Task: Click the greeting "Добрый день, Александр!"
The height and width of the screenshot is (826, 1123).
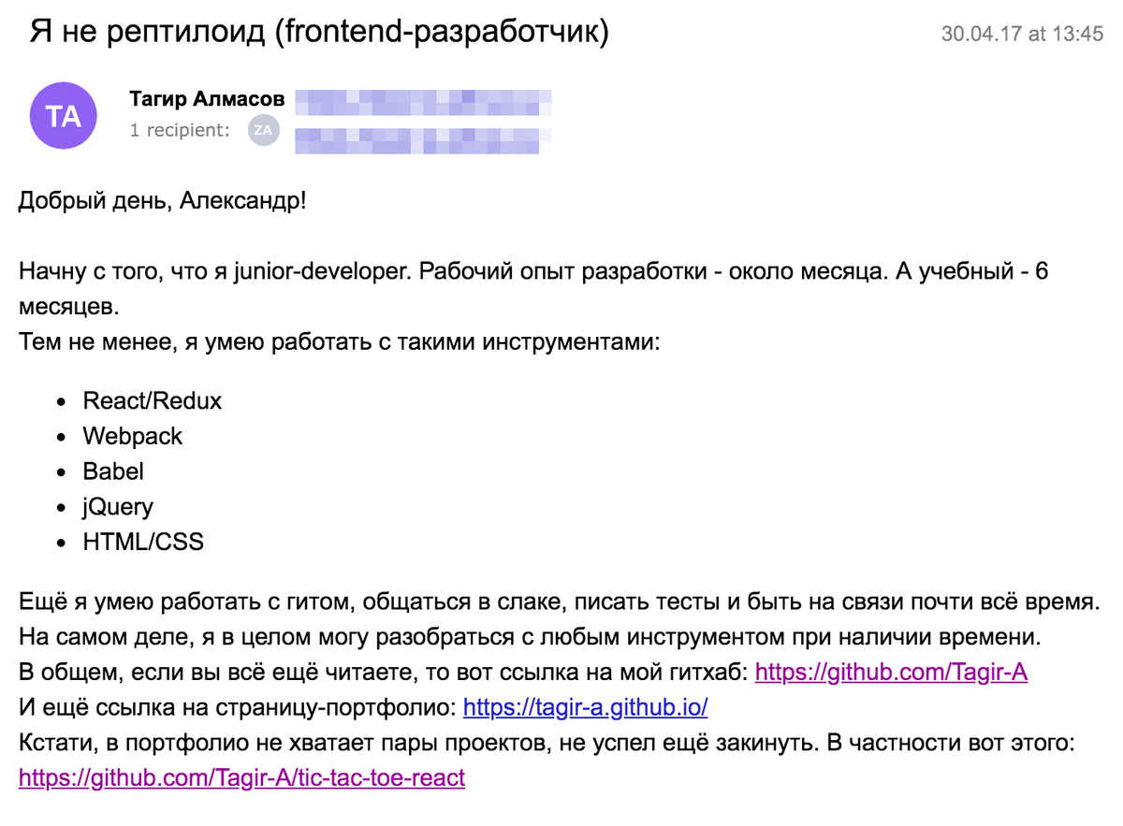Action: point(162,202)
